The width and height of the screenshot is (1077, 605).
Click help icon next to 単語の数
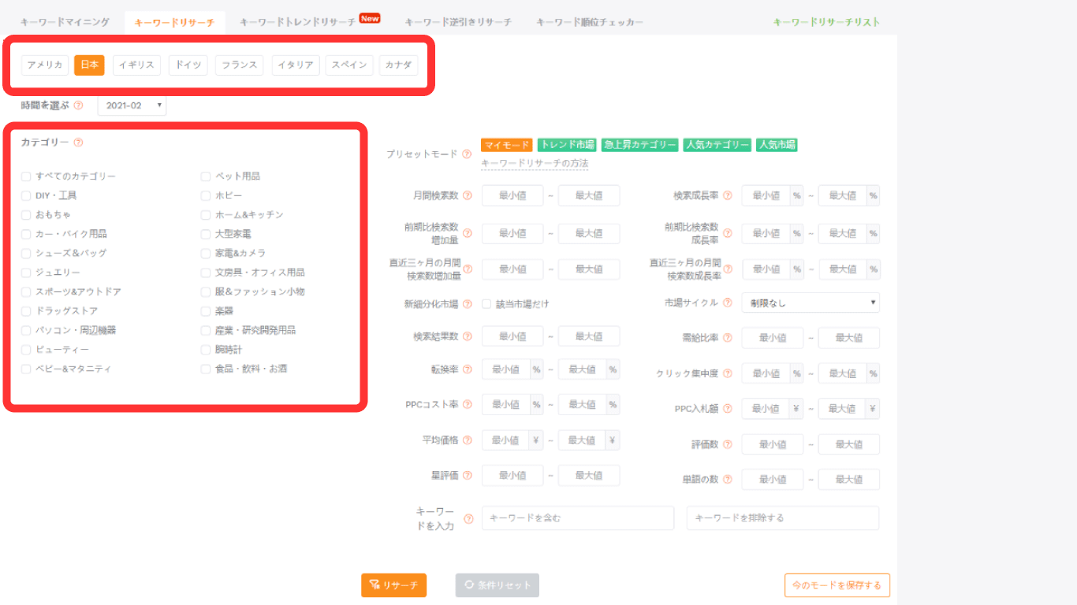tap(728, 479)
